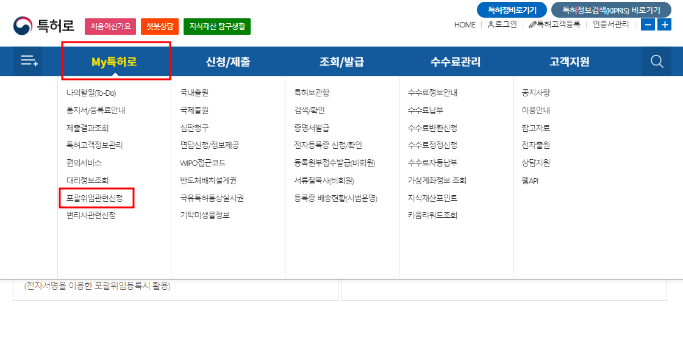
Task: Click the 로그인 link
Action: coord(502,25)
